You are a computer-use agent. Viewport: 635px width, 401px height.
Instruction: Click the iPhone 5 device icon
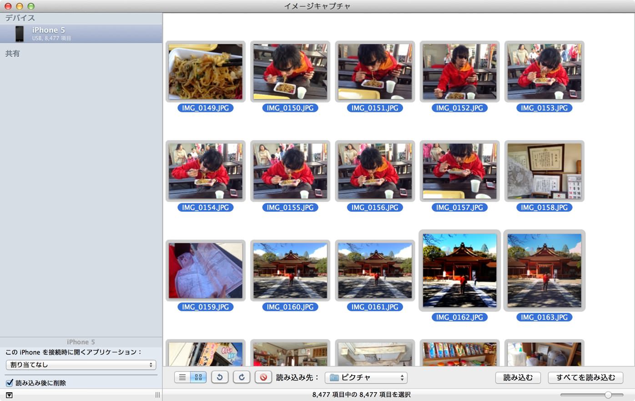point(19,34)
